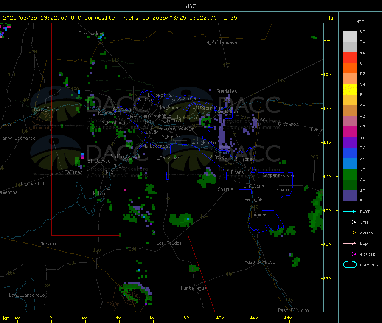This screenshot has width=382, height=323.
Task: Click the orange swatch between 60 and 57
Action: tap(350, 68)
